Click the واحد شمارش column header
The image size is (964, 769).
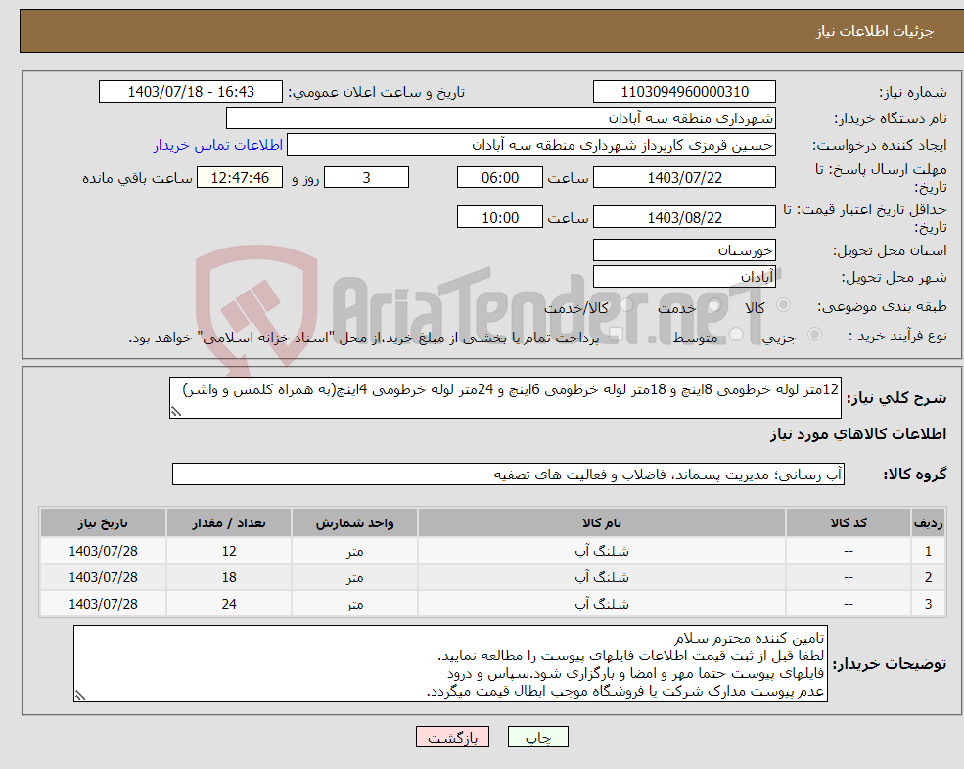point(354,522)
